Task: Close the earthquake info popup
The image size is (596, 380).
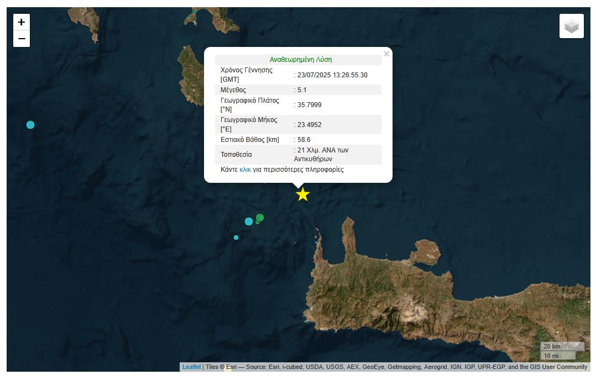Action: pos(386,54)
